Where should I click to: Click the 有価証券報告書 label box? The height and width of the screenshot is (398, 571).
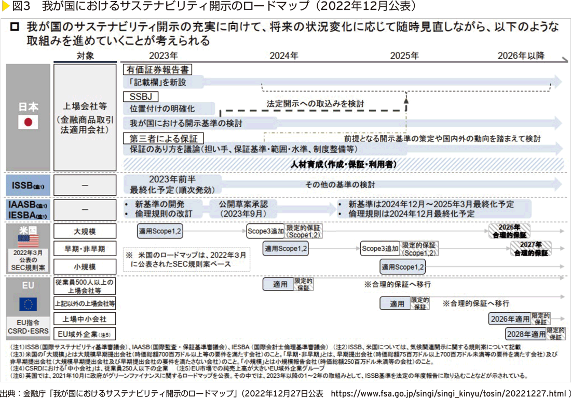coord(157,70)
